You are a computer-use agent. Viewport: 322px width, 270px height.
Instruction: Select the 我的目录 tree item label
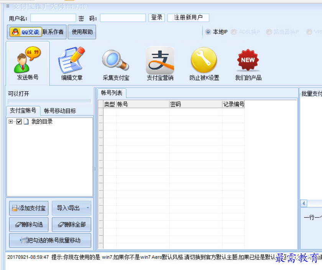click(x=42, y=122)
